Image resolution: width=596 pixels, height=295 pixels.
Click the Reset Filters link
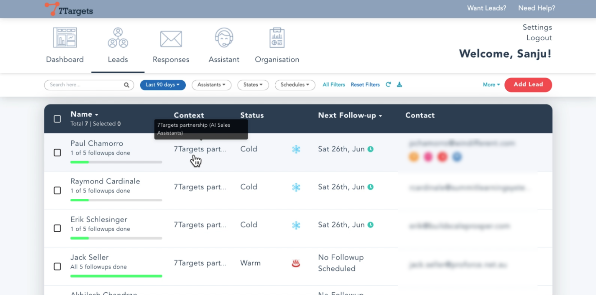(365, 85)
